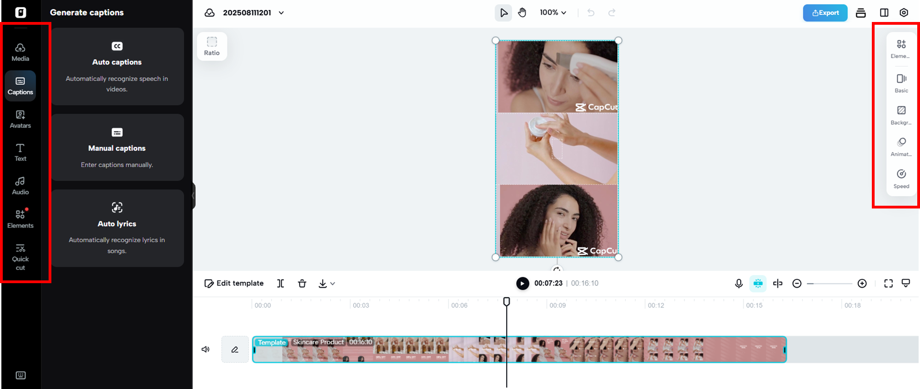
Task: Click the Speed icon in right panel
Action: (901, 178)
